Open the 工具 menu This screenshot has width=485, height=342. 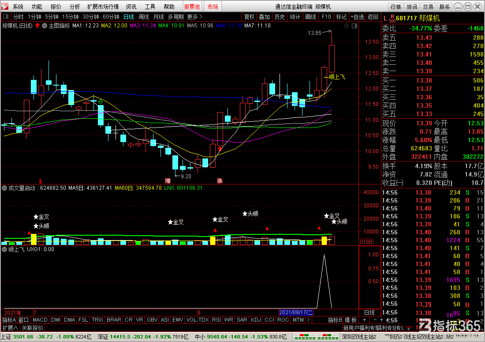[150, 7]
